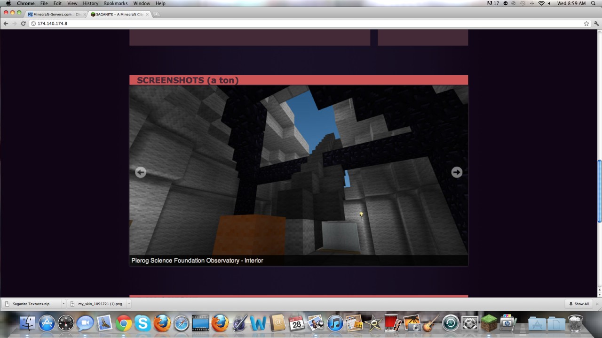Open a new tab

click(x=156, y=14)
